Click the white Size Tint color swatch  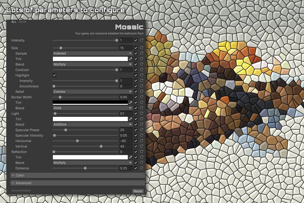(90, 59)
